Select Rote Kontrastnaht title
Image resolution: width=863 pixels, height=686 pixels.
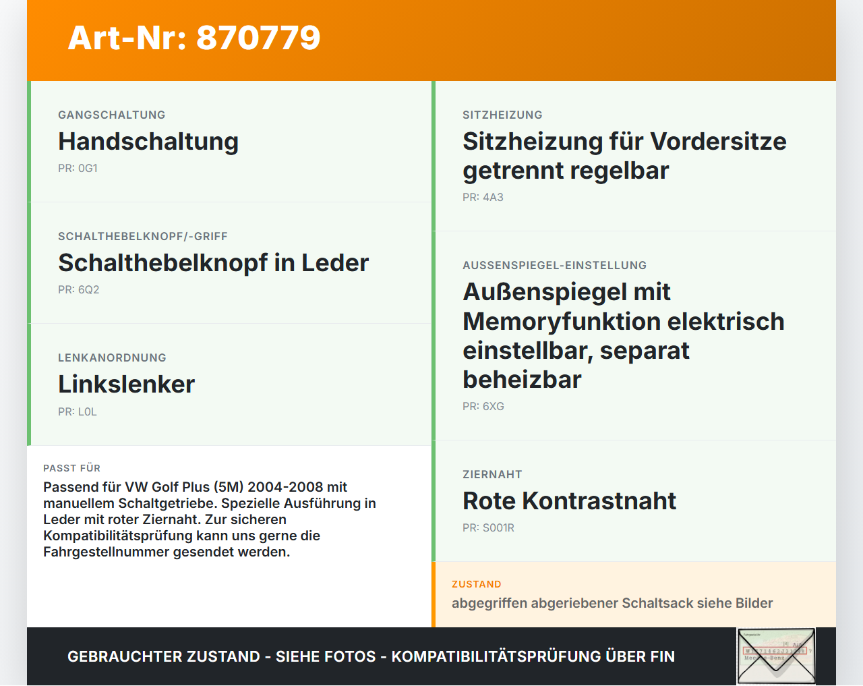pos(569,501)
